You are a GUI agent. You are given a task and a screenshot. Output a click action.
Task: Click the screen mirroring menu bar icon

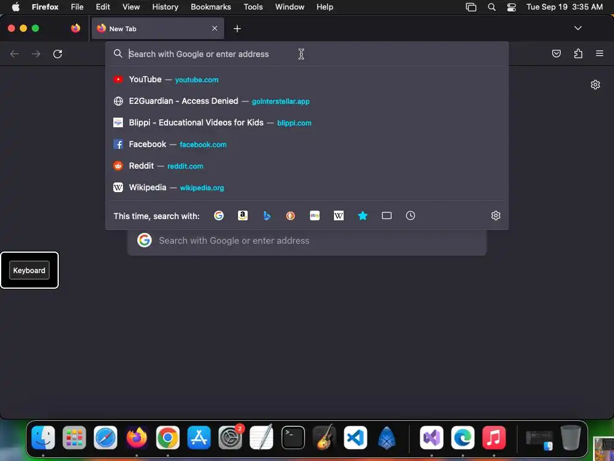coord(471,7)
